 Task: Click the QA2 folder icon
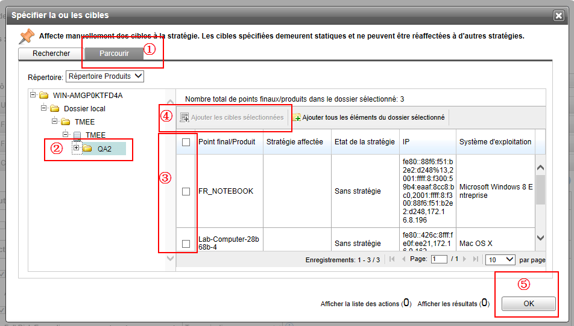(87, 149)
